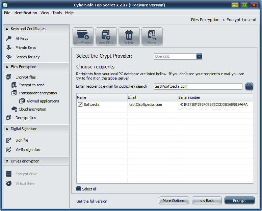Select the Verify signature label
This screenshot has width=262, height=211.
[x=28, y=150]
